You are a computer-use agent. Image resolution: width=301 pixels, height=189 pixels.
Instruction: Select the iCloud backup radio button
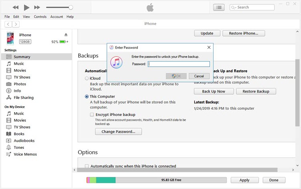[87, 78]
